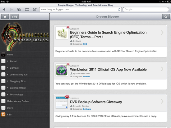
Task: Open the search magnifier button
Action: pos(166,17)
